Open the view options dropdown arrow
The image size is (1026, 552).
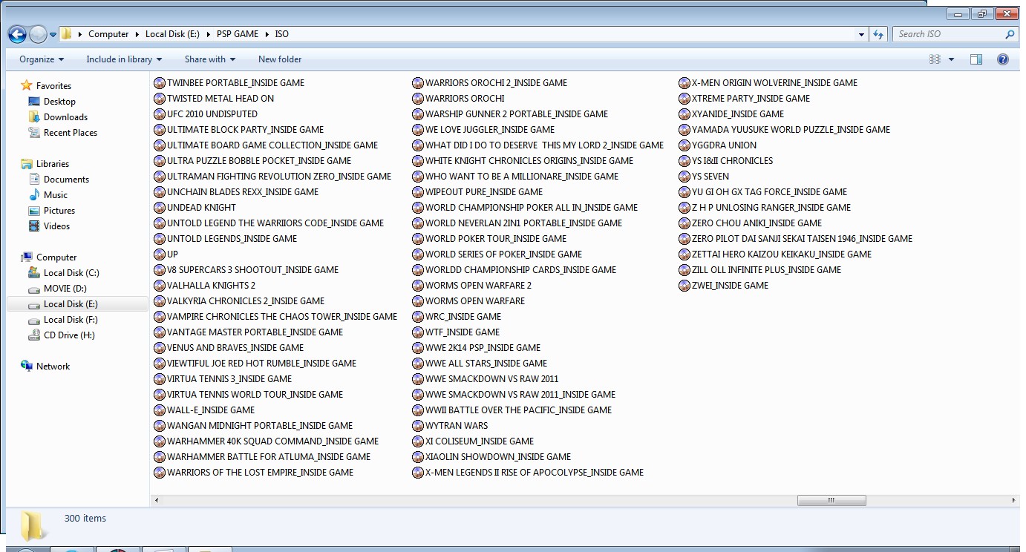click(x=951, y=59)
